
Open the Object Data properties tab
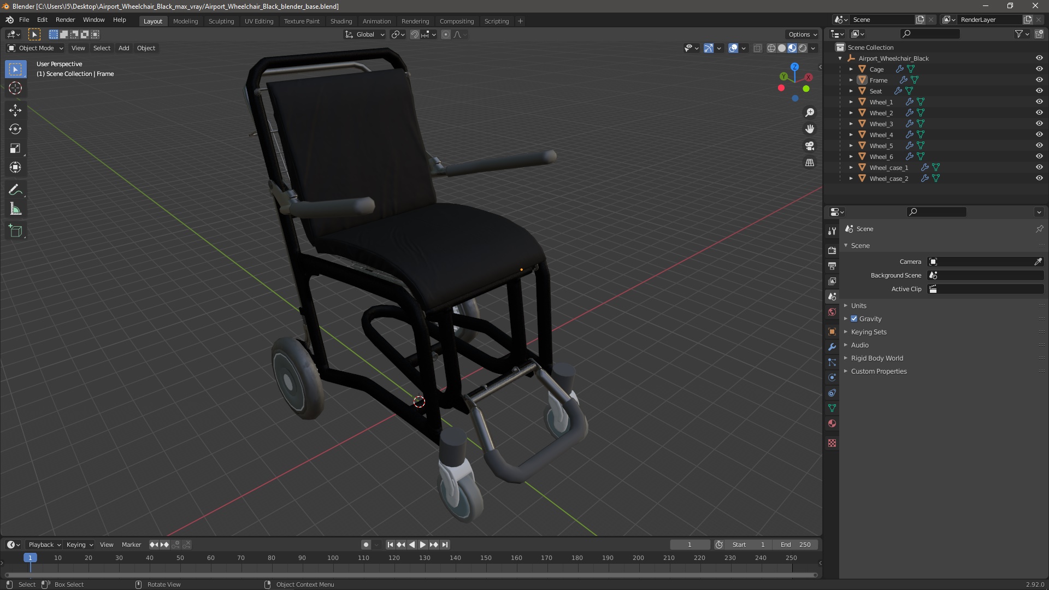point(832,408)
